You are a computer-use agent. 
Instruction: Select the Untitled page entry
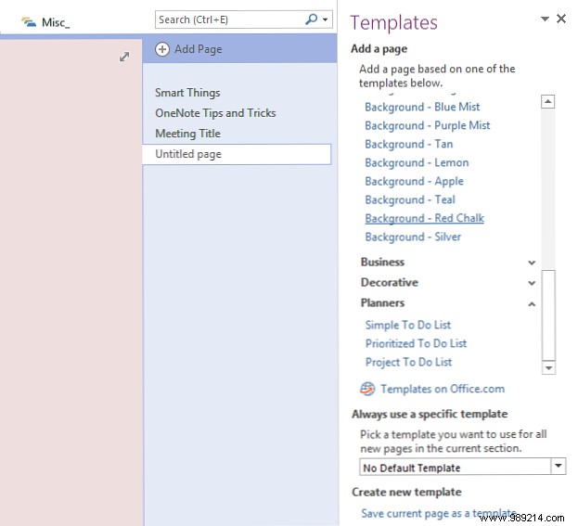click(237, 154)
